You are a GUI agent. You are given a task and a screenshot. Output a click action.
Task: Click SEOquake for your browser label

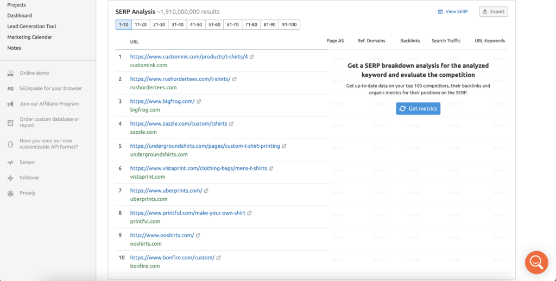pyautogui.click(x=50, y=88)
